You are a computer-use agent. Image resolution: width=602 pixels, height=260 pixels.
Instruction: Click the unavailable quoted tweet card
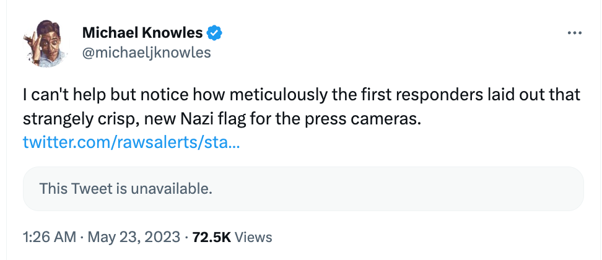[303, 189]
